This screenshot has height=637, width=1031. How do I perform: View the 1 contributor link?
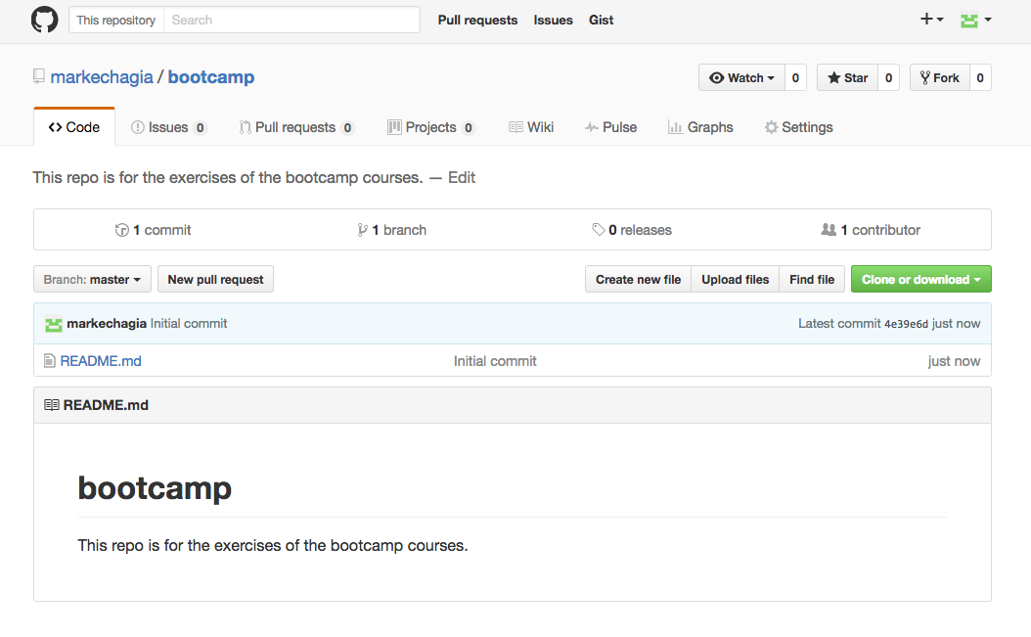coord(871,230)
